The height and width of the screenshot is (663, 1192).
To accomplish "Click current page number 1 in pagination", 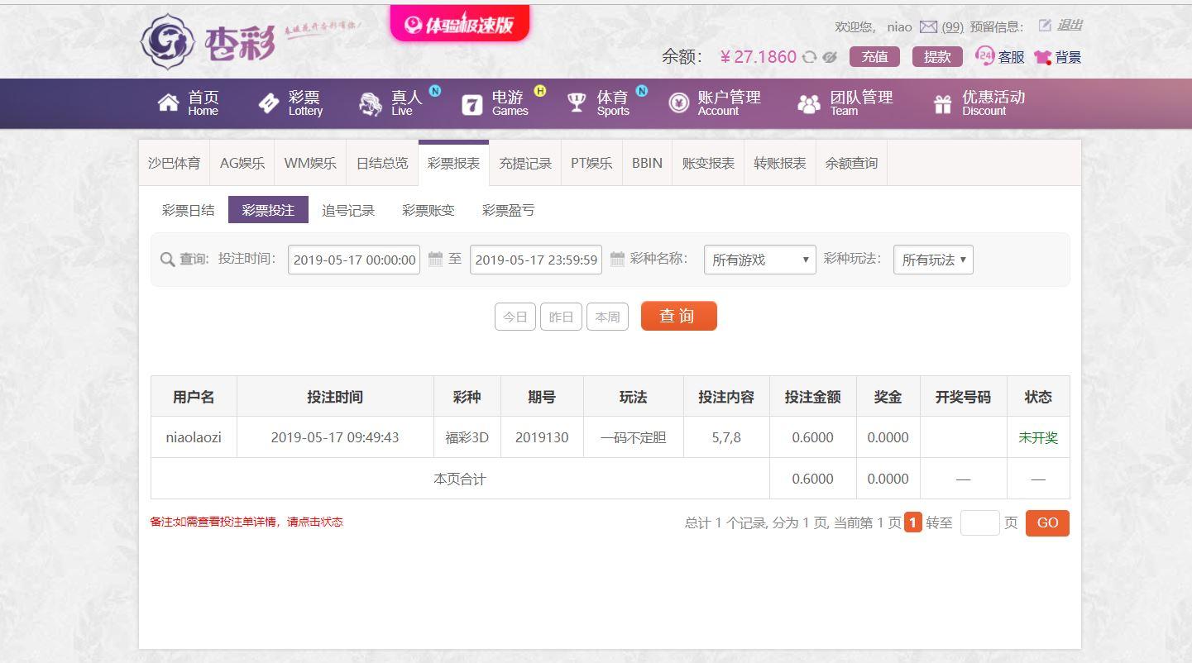I will tap(913, 522).
